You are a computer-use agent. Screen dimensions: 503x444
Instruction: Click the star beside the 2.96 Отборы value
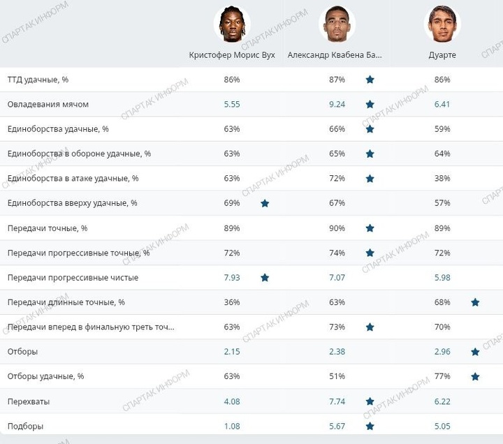click(475, 352)
